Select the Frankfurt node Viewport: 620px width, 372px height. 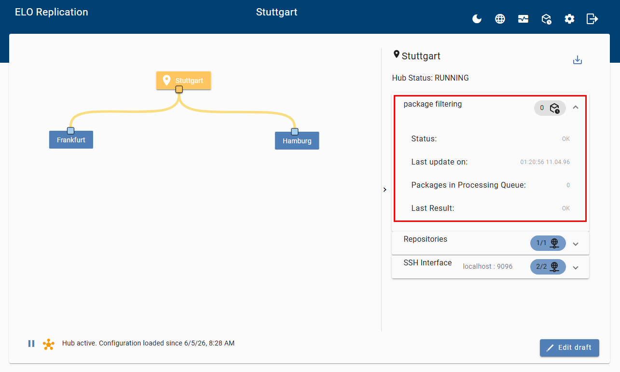tap(71, 139)
